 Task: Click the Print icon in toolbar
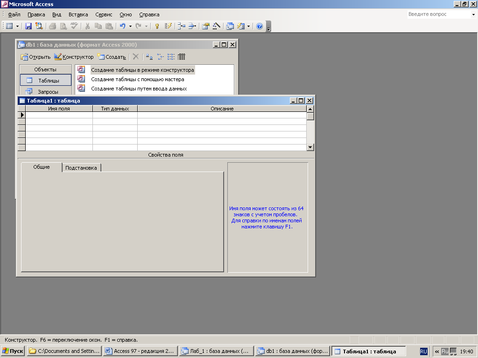tap(52, 26)
